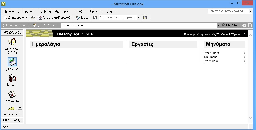Click the other shortcuts group button
This screenshot has width=256, height=130.
(12, 120)
